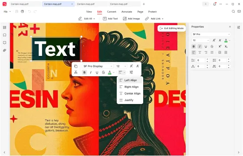Image resolution: width=243 pixels, height=156 pixels.
Task: Toggle italic in floating toolbar
Action: point(91,72)
